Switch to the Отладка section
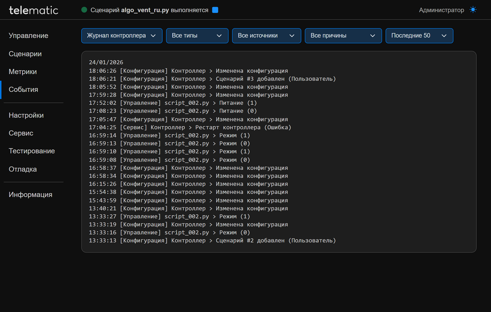This screenshot has height=312, width=491. click(x=23, y=169)
